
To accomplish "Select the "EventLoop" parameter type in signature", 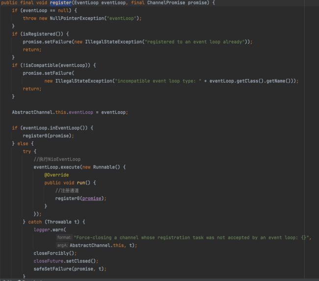I will point(86,3).
